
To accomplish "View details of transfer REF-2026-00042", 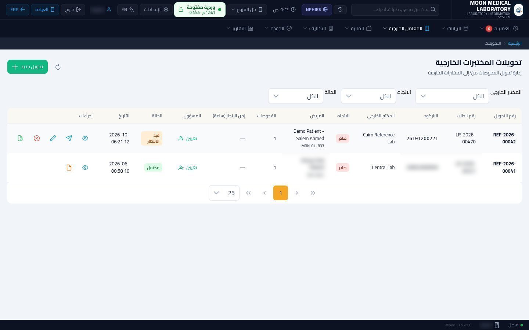I will [85, 138].
